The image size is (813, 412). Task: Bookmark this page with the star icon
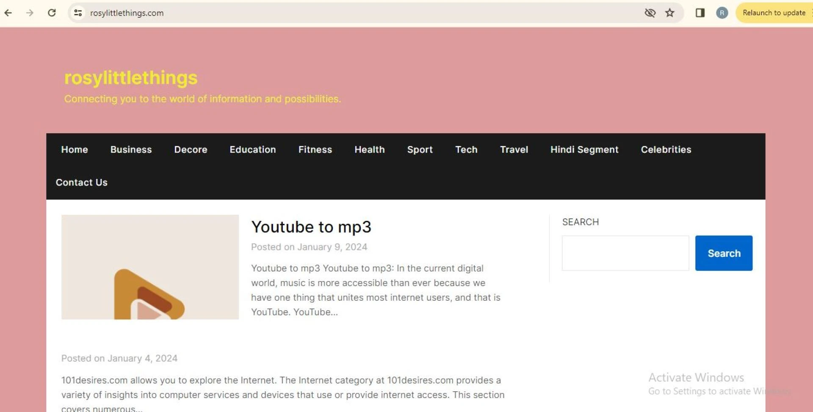[669, 13]
